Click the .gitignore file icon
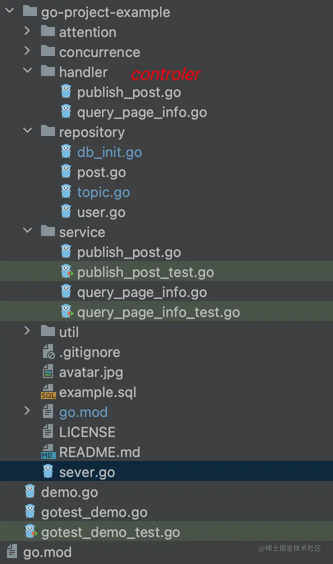 (x=48, y=352)
